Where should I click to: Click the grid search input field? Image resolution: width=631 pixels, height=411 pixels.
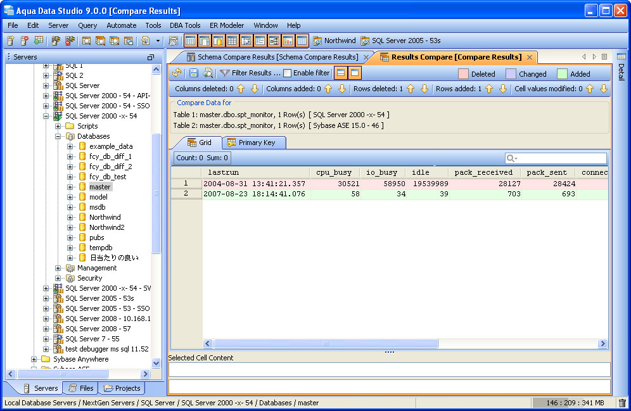pyautogui.click(x=560, y=158)
